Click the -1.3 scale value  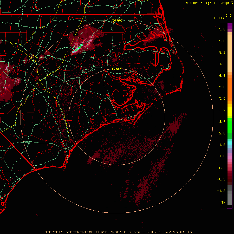coord(221,191)
